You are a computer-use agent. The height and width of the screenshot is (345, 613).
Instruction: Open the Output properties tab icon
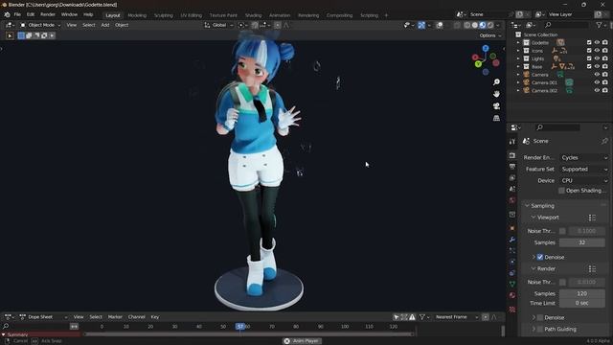(x=512, y=167)
